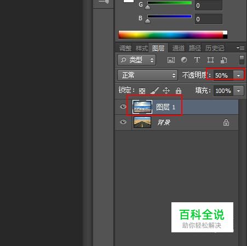This screenshot has width=247, height=246.
Task: Click the 填充 label
Action: click(203, 90)
